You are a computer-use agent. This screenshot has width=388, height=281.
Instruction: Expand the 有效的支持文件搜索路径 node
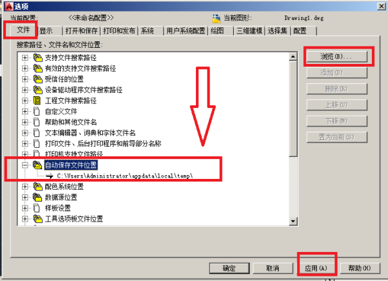point(25,68)
